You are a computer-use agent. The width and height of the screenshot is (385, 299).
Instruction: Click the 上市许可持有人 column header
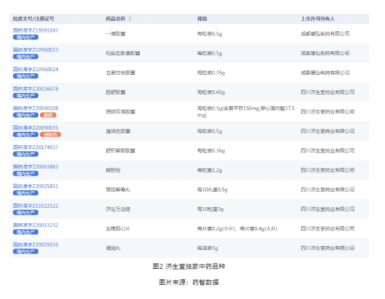tap(318, 19)
